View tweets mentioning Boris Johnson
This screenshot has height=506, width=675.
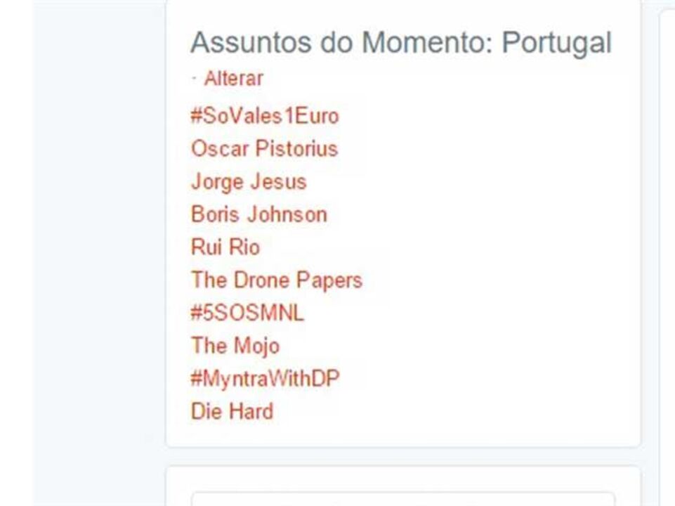[x=258, y=214]
